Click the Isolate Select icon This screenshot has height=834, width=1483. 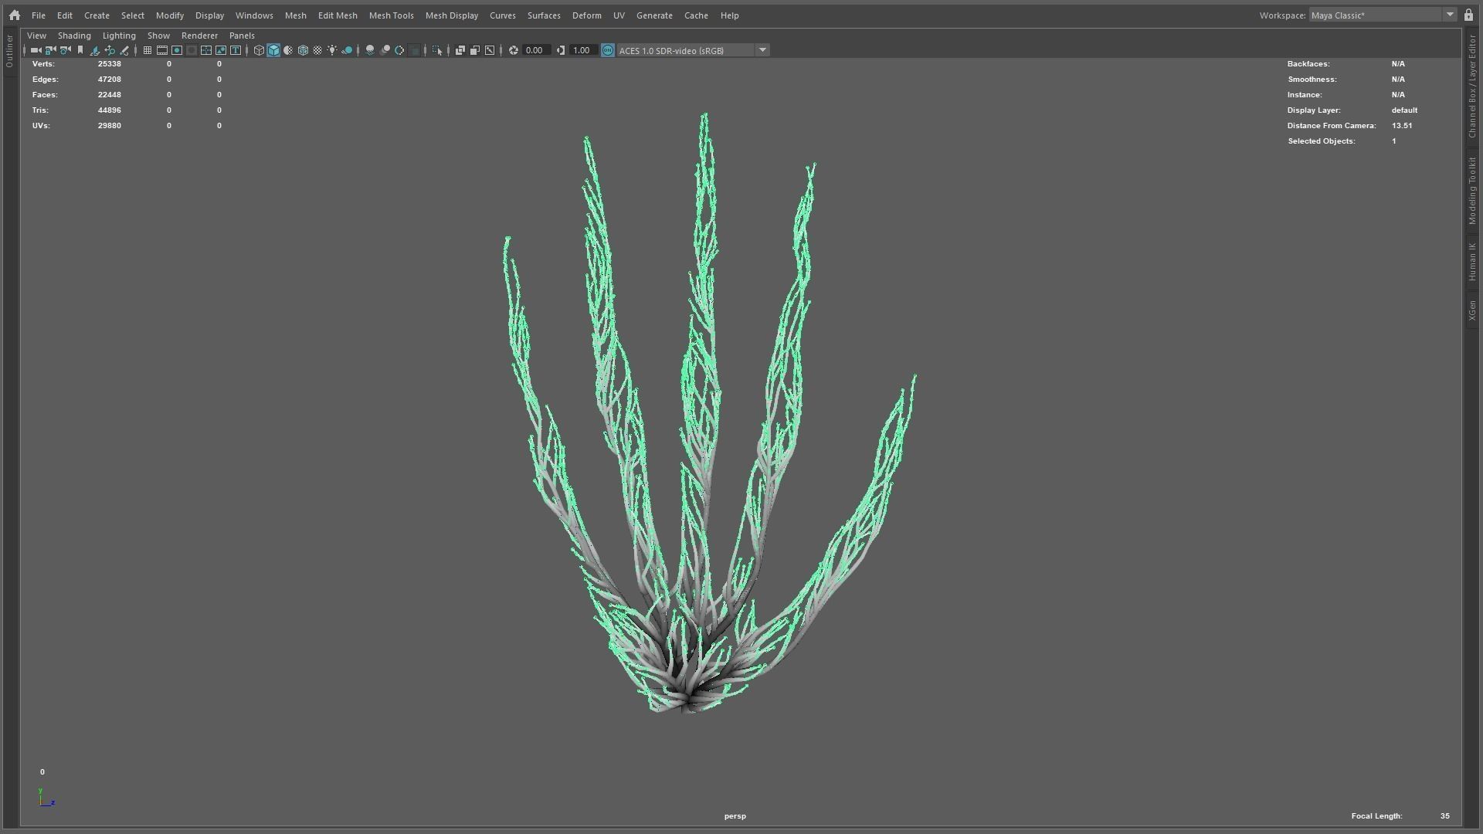coord(437,50)
